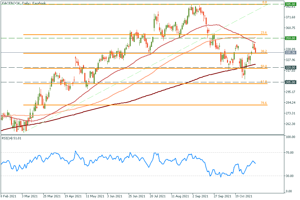Click the 0.0 Fibonacci level label
This screenshot has width=300, height=200.
(x=265, y=2)
